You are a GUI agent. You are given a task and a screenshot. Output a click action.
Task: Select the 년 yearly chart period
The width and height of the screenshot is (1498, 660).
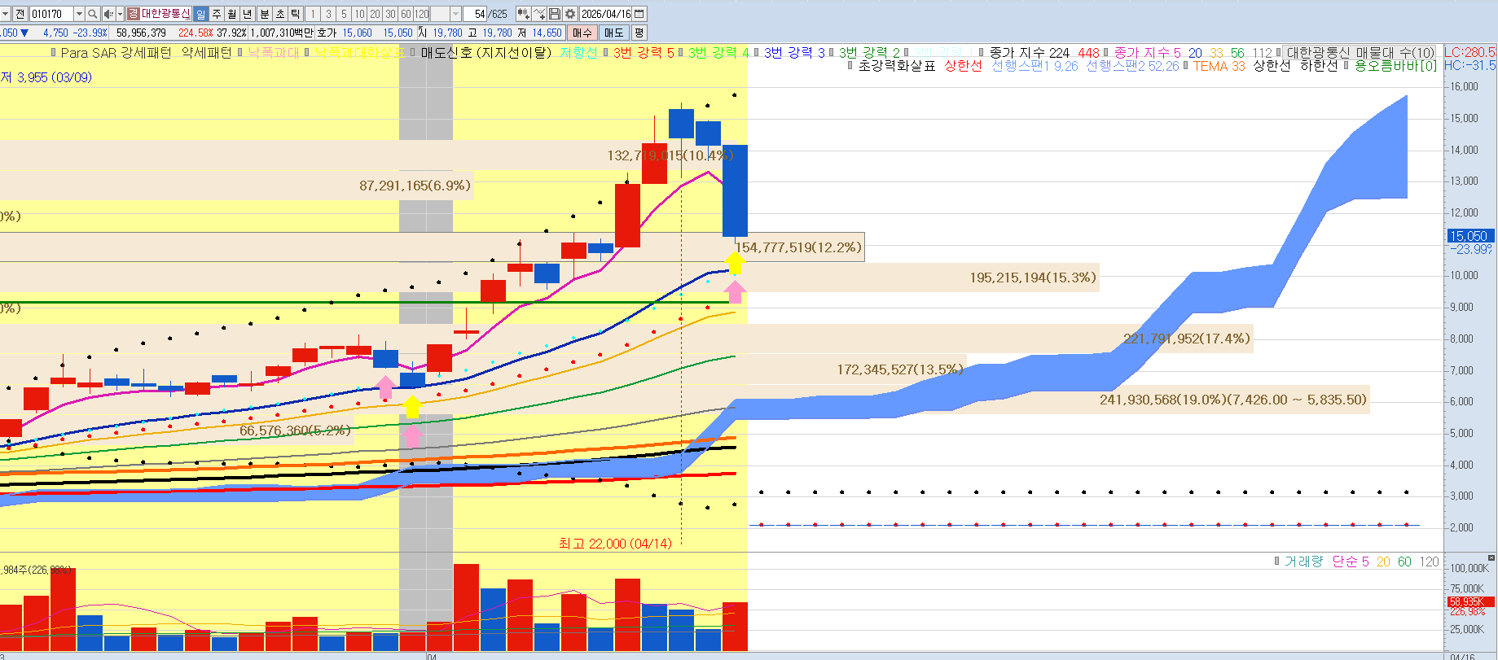pos(248,14)
